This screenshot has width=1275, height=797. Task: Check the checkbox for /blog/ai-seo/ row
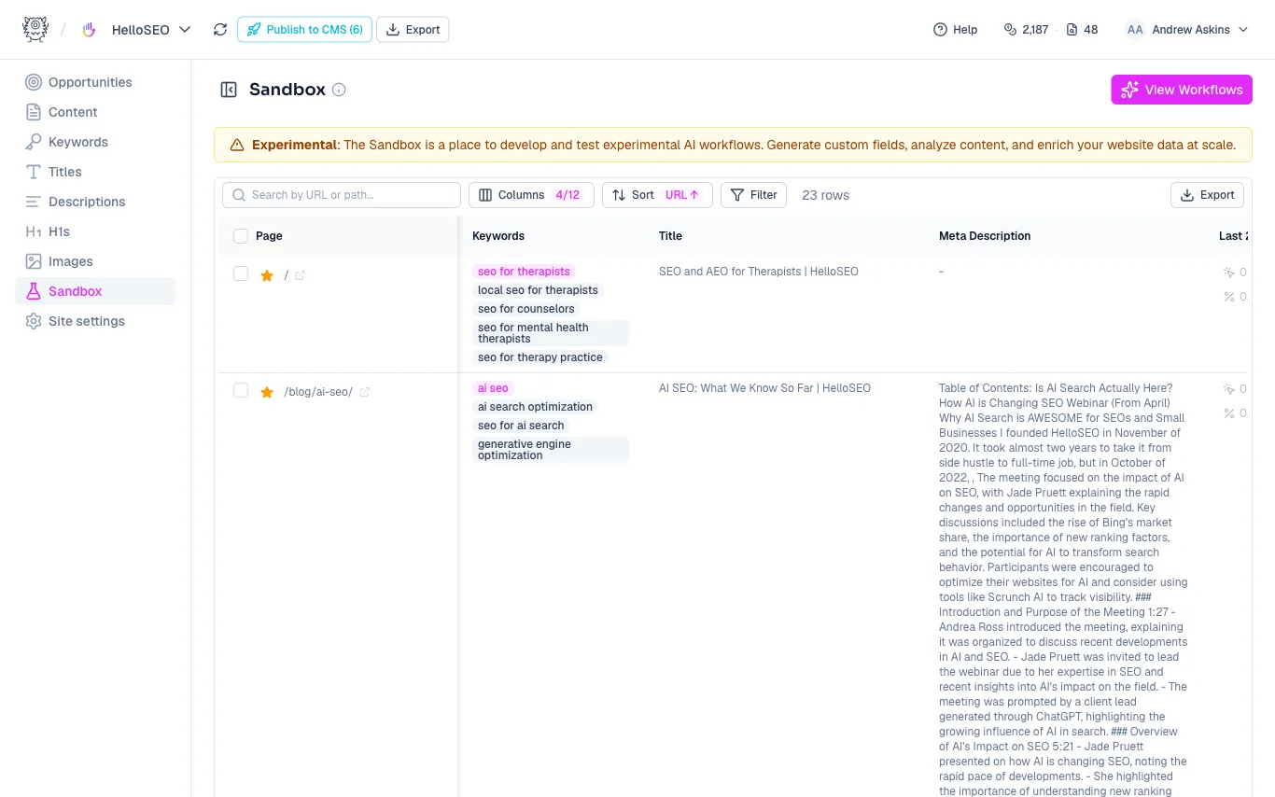click(241, 390)
